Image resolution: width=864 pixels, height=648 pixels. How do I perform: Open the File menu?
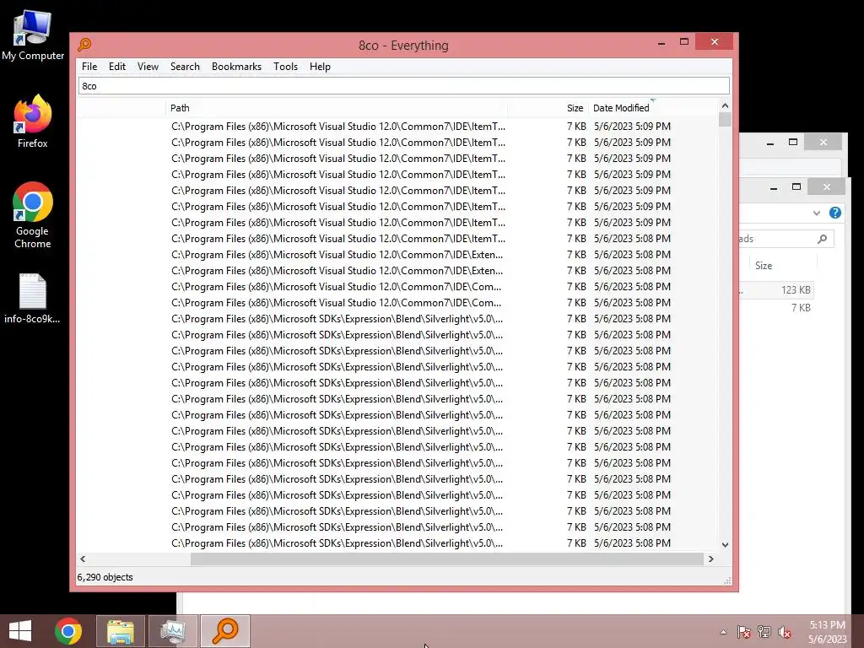(x=89, y=66)
